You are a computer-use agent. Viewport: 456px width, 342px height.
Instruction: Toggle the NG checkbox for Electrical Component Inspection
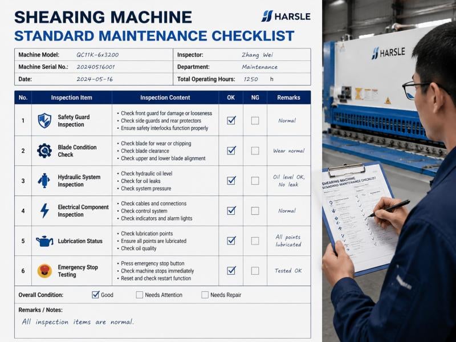click(x=255, y=210)
